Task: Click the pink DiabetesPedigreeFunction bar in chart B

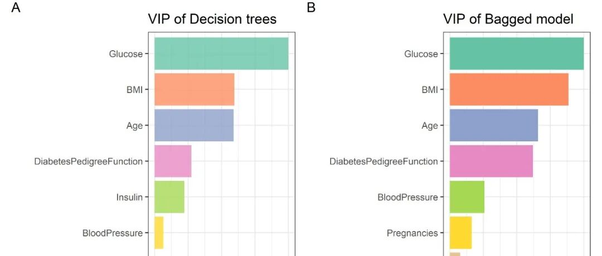Action: [491, 161]
